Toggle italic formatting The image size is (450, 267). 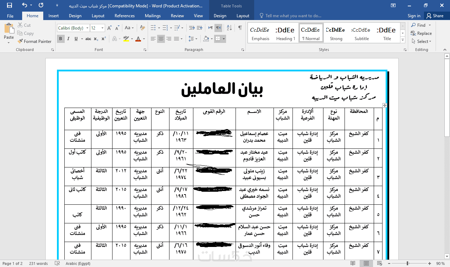coord(69,39)
